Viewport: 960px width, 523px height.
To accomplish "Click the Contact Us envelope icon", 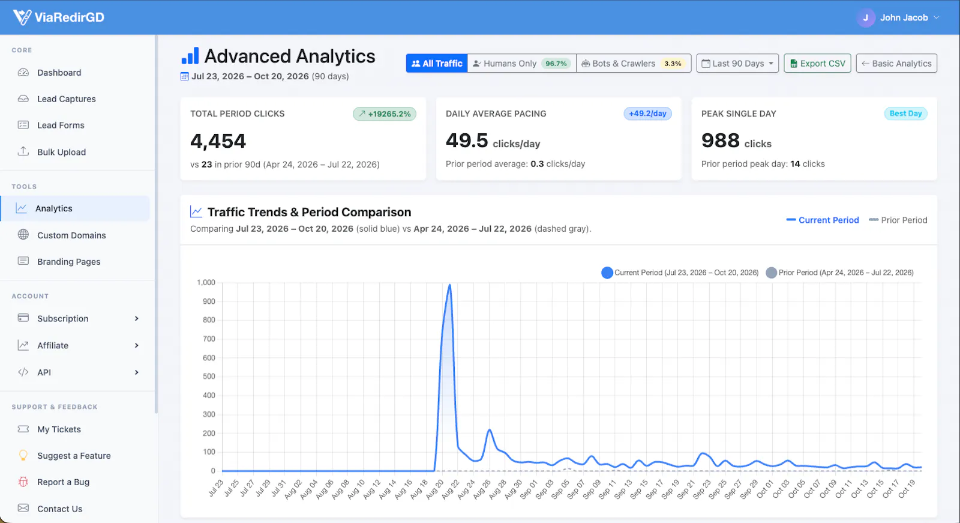I will point(23,508).
